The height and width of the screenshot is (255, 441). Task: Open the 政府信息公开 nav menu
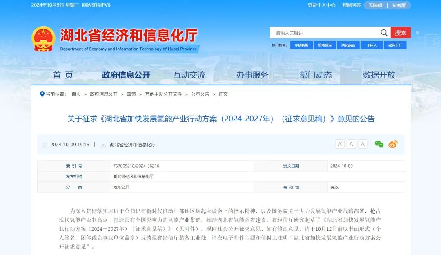click(126, 75)
